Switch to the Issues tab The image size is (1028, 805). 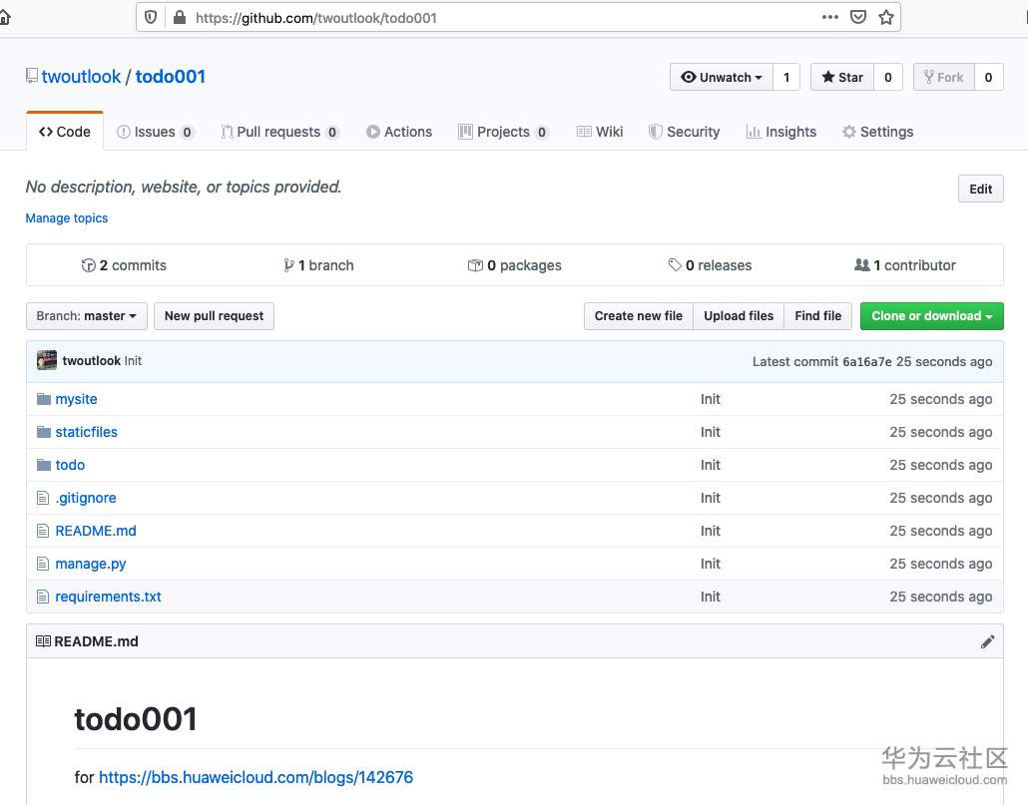(x=156, y=132)
